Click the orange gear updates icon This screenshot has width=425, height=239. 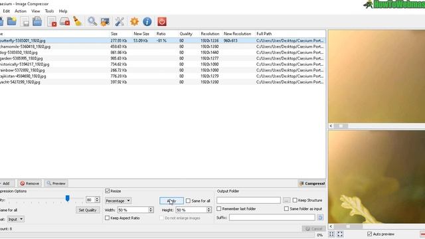point(134,22)
